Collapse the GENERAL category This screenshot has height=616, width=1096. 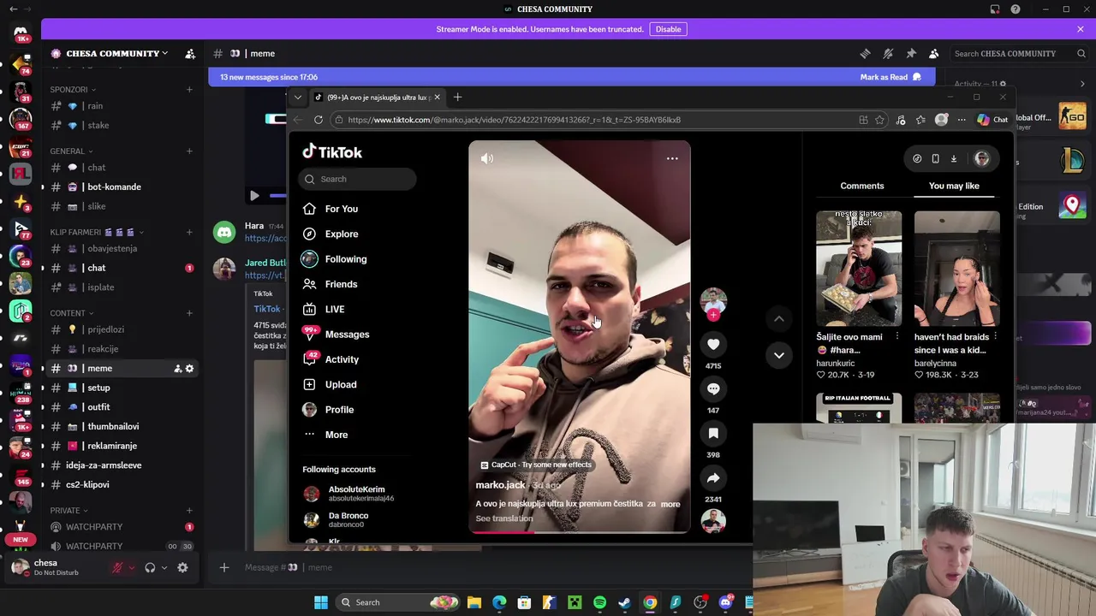coord(71,151)
